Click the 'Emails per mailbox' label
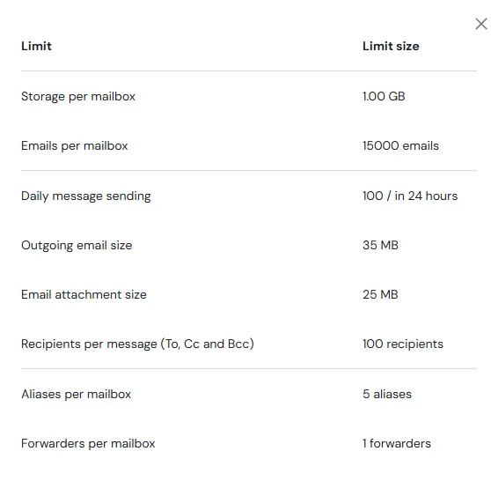 coord(75,146)
